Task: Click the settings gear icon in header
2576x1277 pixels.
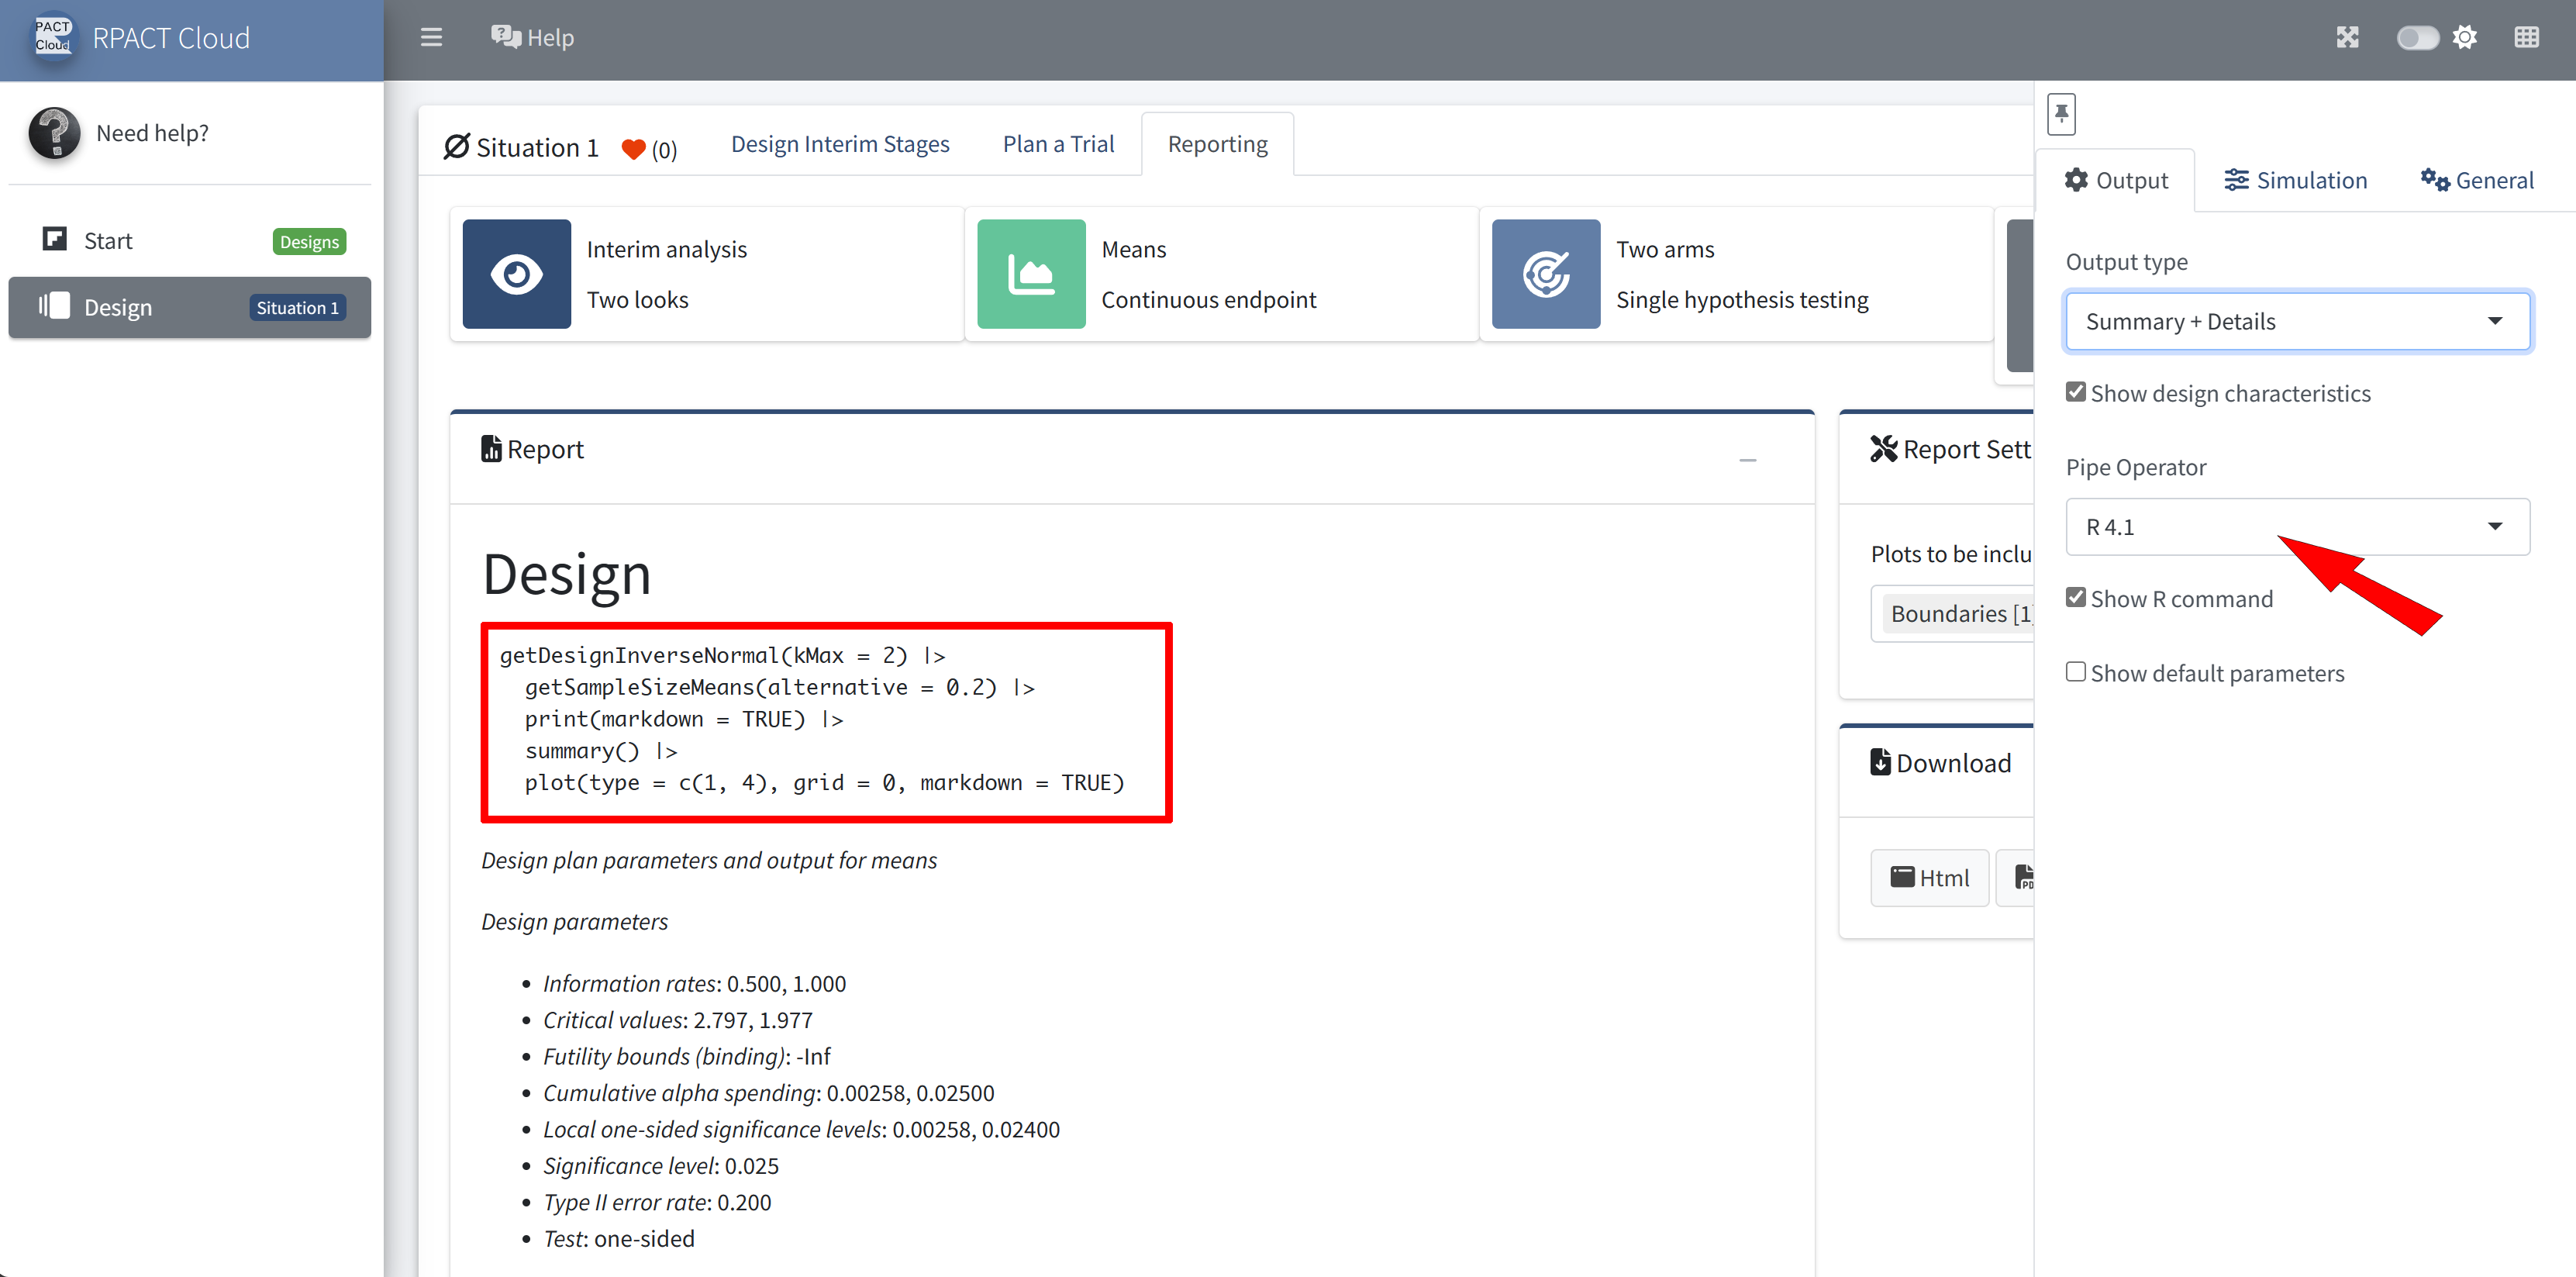Action: coord(2465,38)
